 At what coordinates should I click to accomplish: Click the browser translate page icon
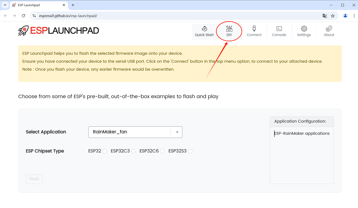pyautogui.click(x=325, y=16)
